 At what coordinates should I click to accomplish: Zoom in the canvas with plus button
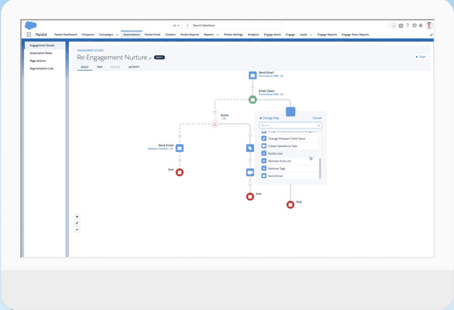pos(77,217)
